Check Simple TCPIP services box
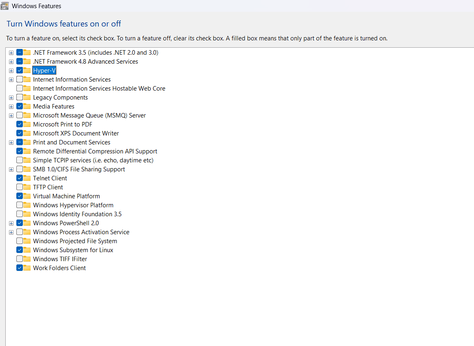Image resolution: width=474 pixels, height=346 pixels. pos(20,160)
